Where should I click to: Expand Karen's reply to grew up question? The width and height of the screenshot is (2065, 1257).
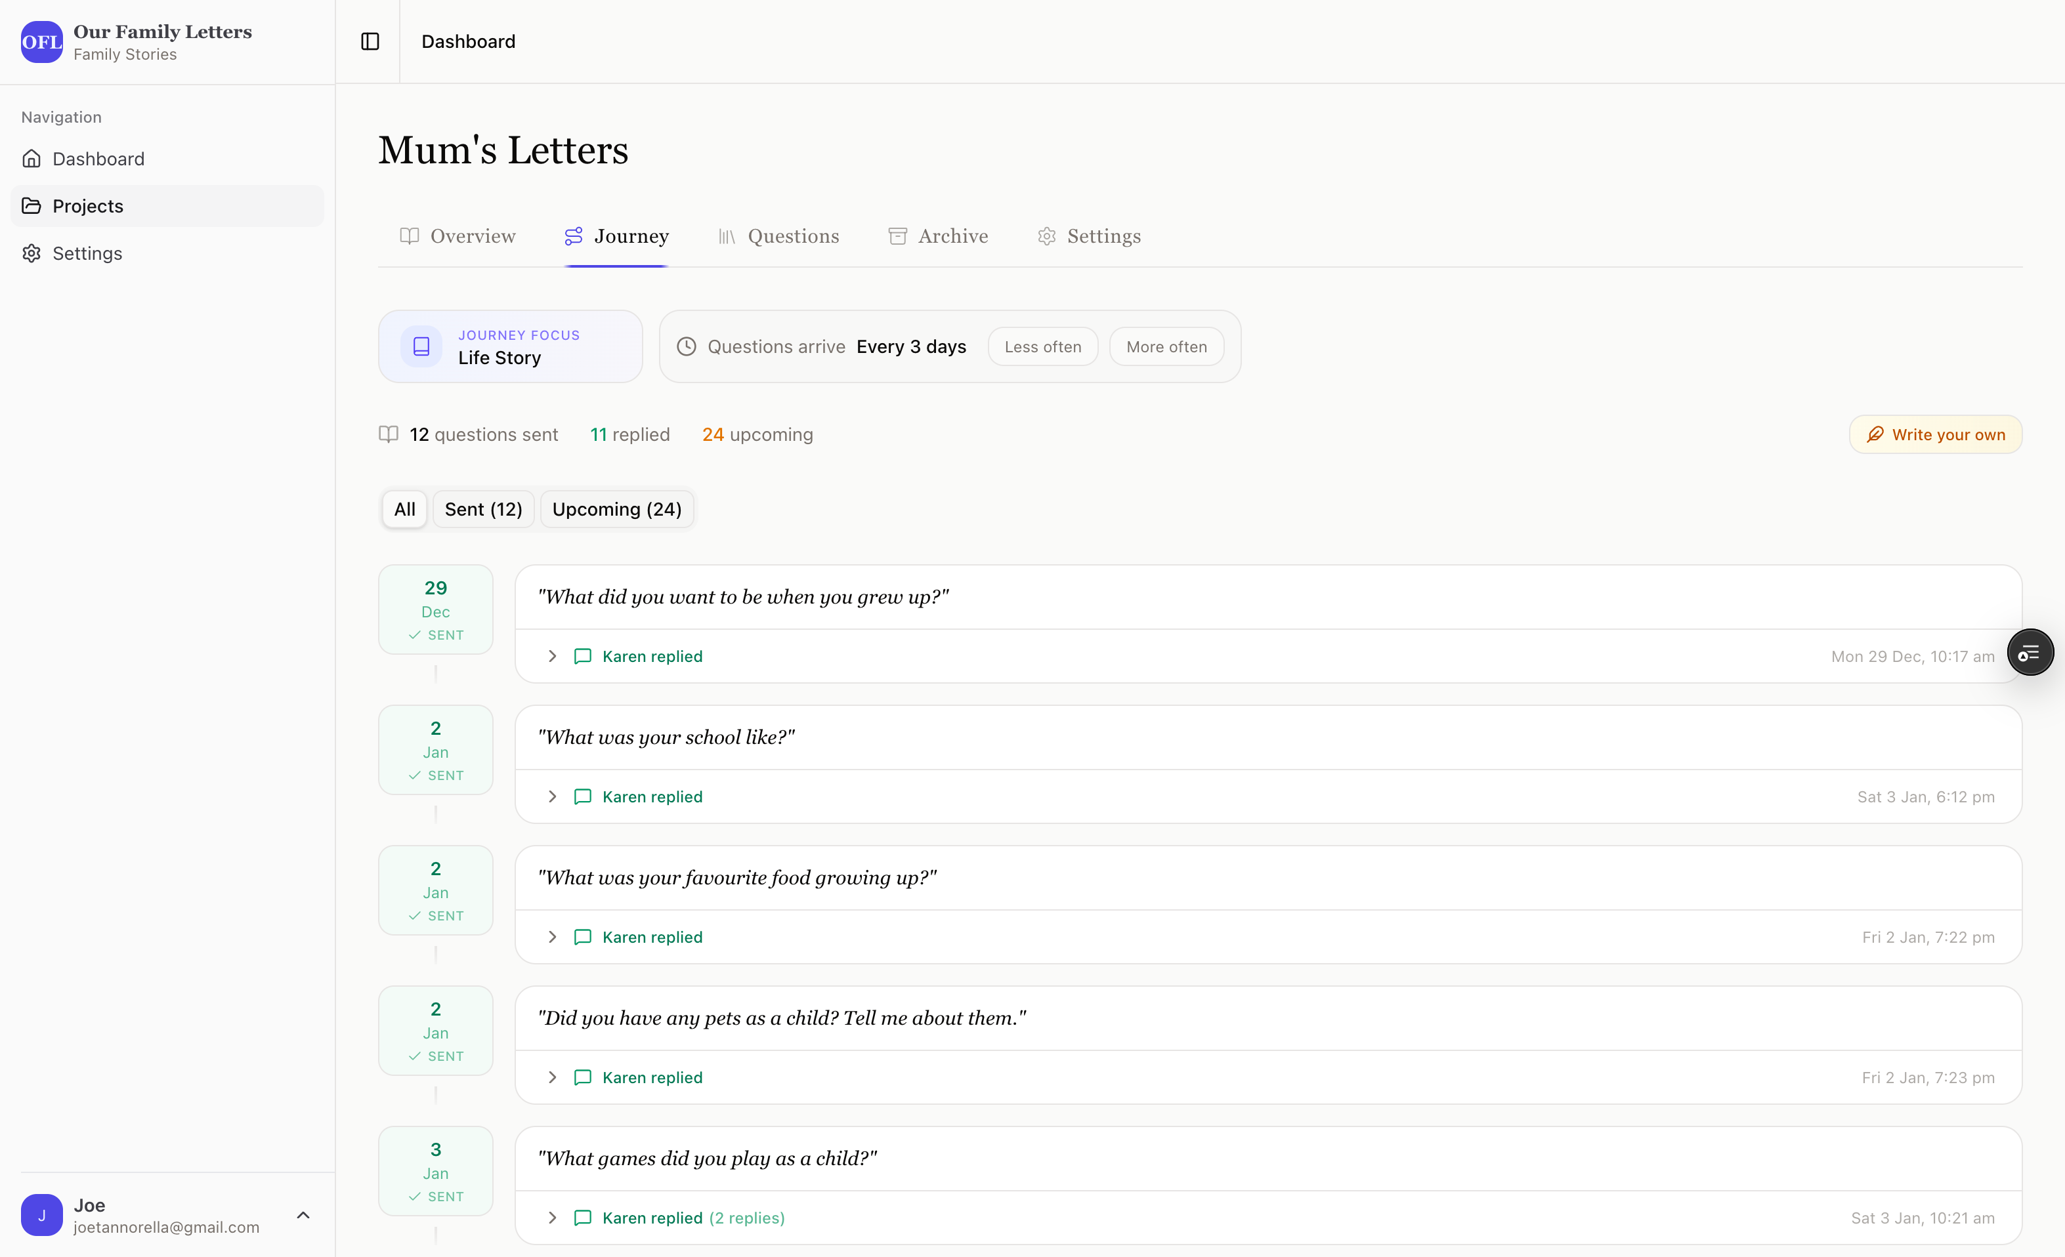tap(552, 657)
